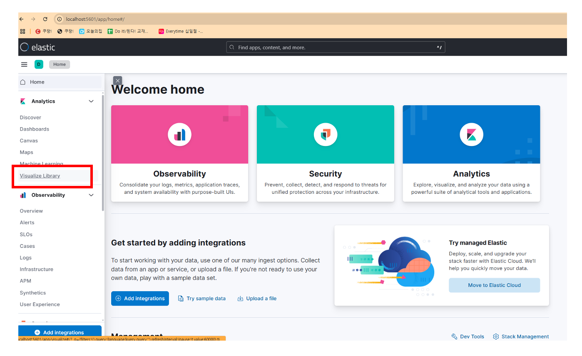Open the Observability solution card title
Screen dimensions: 582x356
click(179, 174)
